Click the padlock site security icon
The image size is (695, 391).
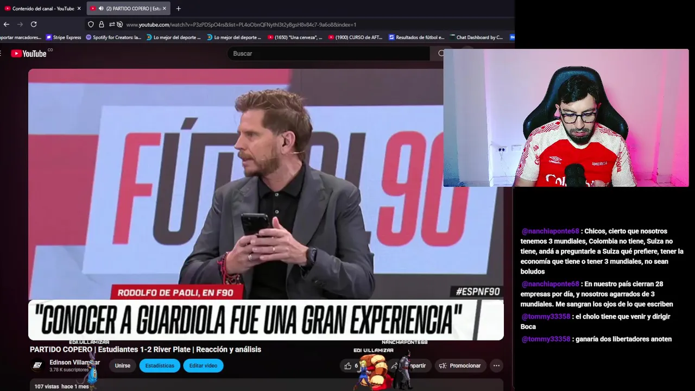coord(101,24)
